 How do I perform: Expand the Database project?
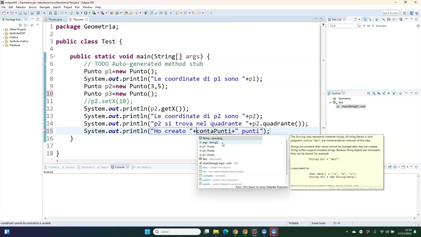coord(3,45)
